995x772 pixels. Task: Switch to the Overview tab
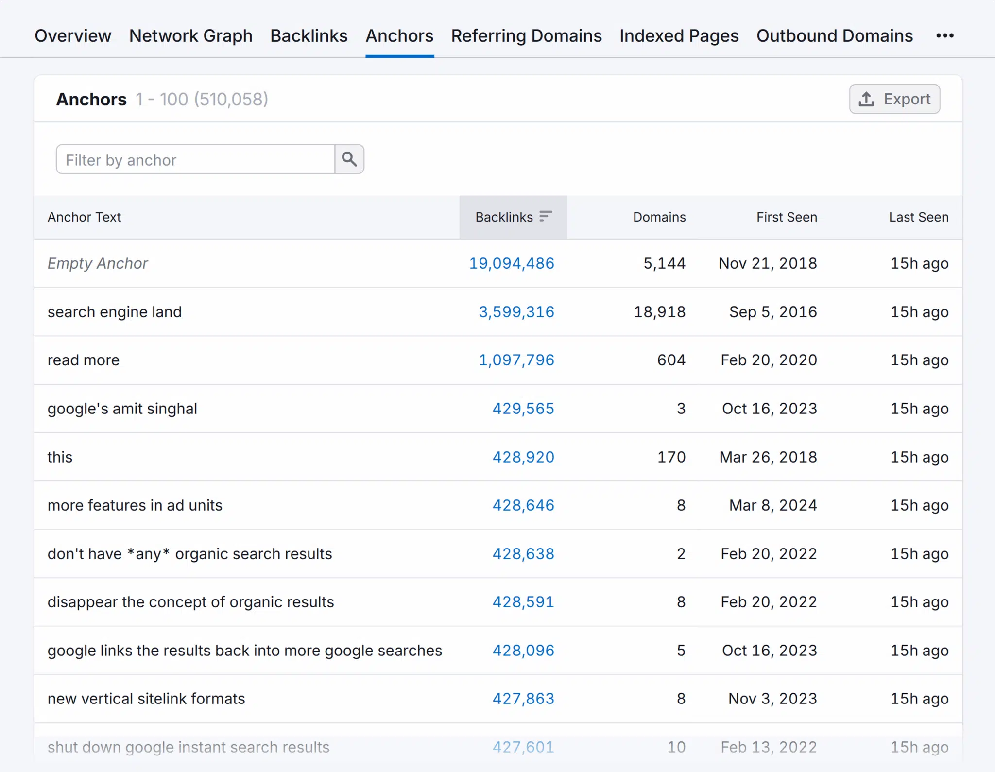tap(73, 35)
